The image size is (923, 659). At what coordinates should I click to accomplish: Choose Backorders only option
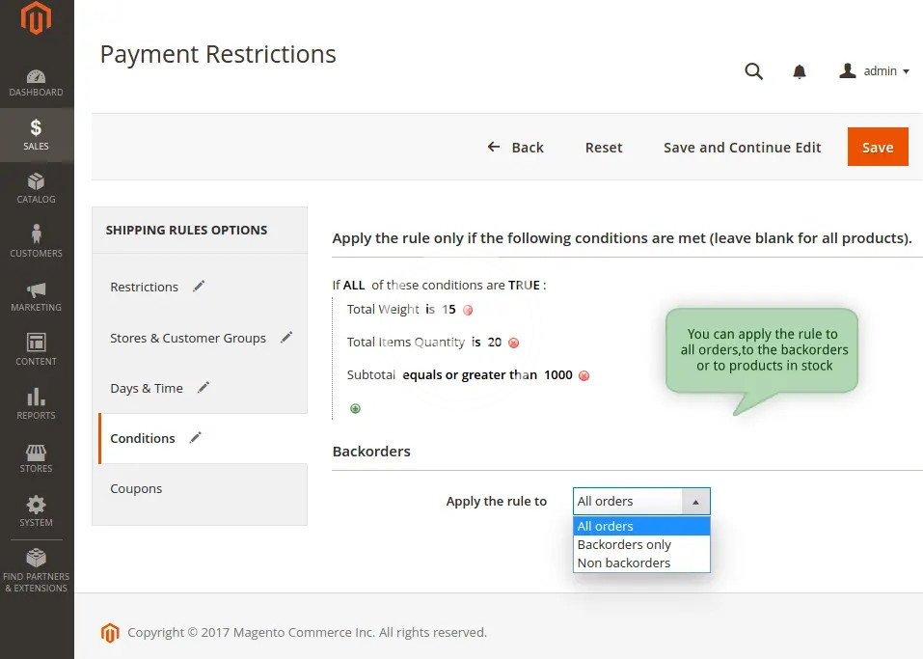click(x=624, y=545)
